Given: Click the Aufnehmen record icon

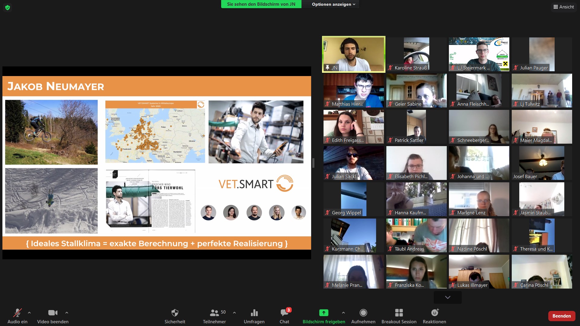Looking at the screenshot, I should pos(363,313).
